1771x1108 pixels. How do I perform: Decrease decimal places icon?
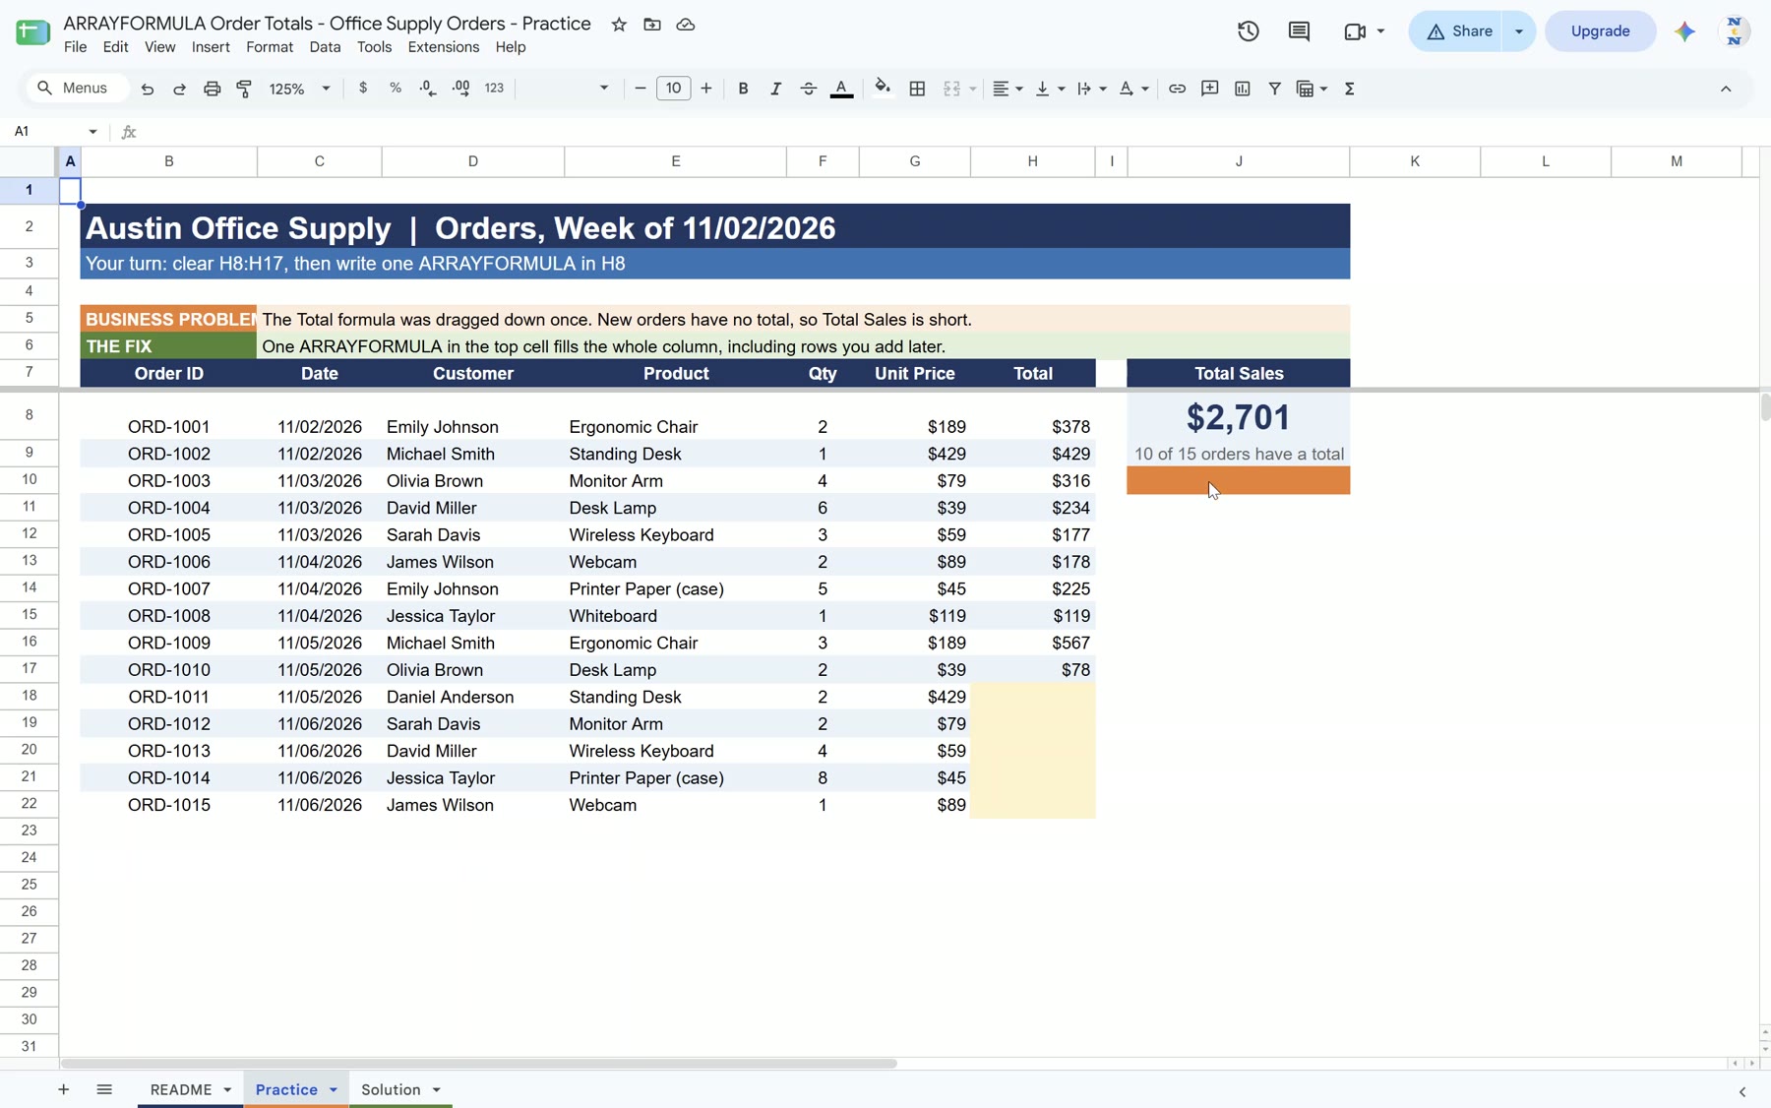(x=428, y=88)
